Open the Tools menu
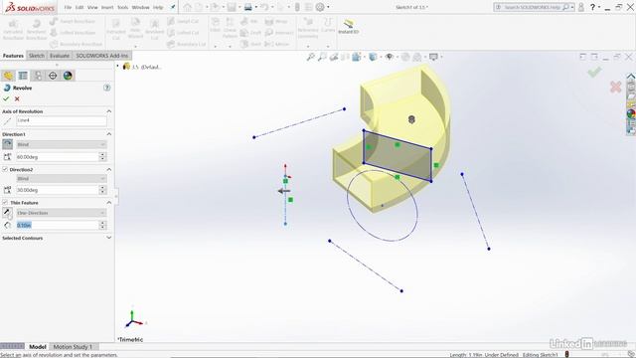The width and height of the screenshot is (636, 358). (123, 7)
